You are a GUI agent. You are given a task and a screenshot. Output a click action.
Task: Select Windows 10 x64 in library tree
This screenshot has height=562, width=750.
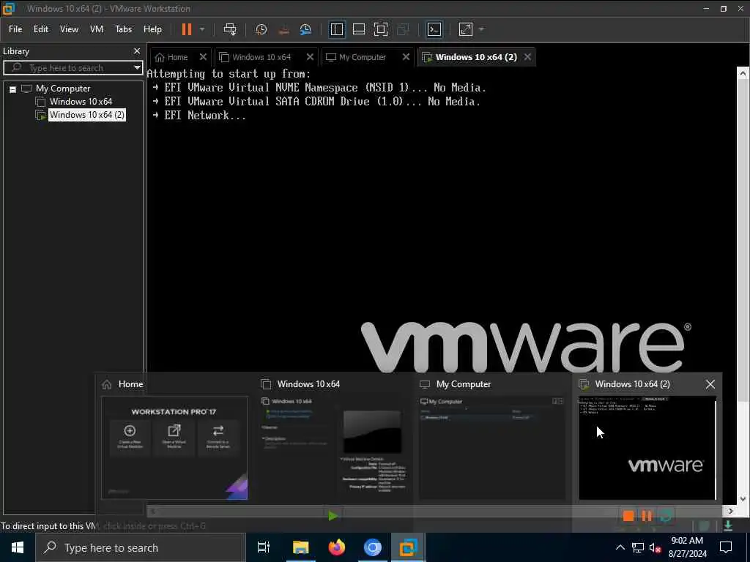(x=81, y=101)
